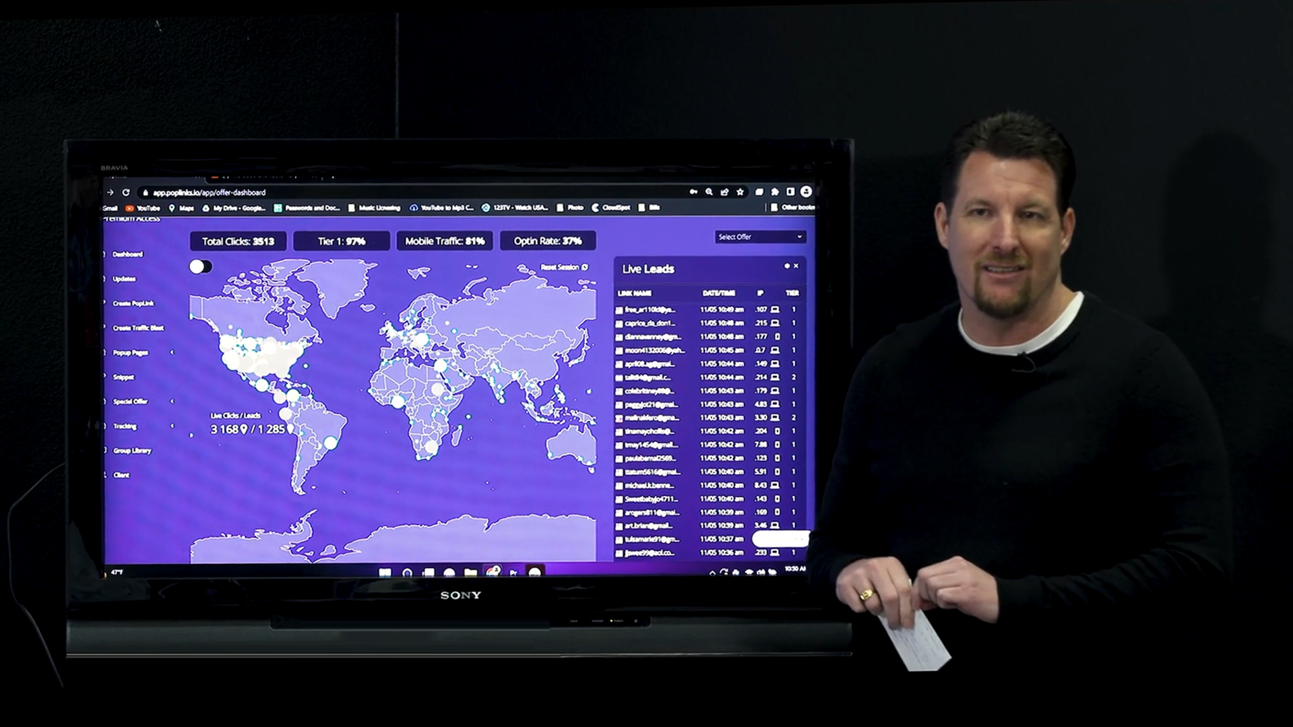Viewport: 1293px width, 727px height.
Task: Open Create PopLink in the sidebar
Action: coord(133,304)
